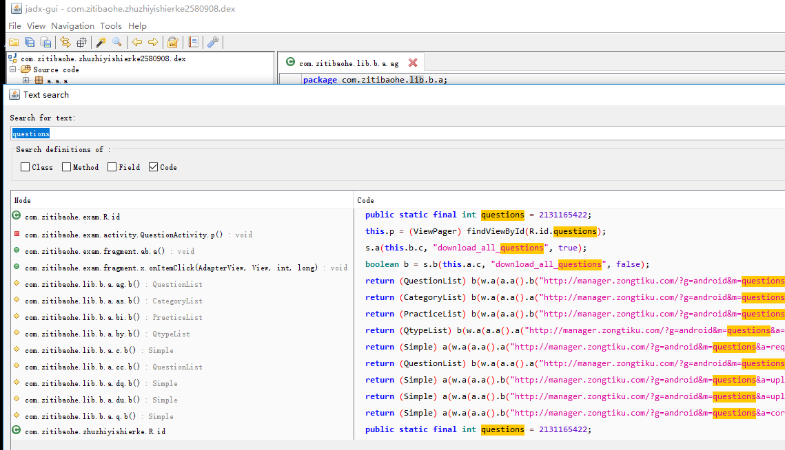Click the Sync with editor arrows icon

coord(65,43)
